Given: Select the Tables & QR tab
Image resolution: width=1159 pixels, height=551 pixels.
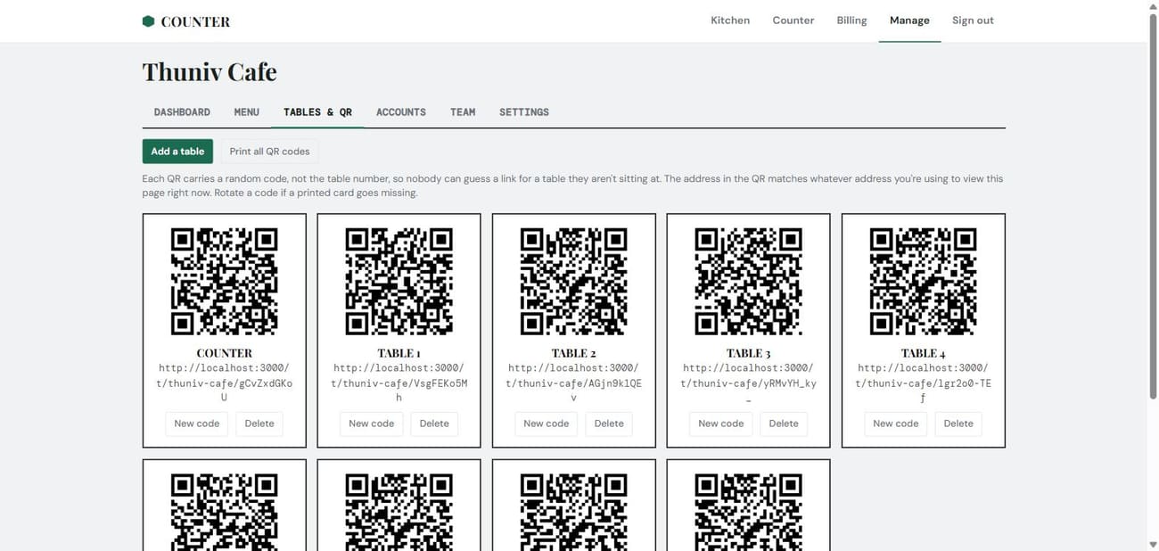Looking at the screenshot, I should [x=317, y=112].
